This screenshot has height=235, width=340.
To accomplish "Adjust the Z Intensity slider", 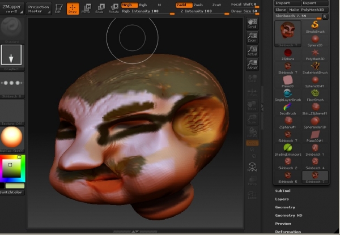I will tap(205, 11).
